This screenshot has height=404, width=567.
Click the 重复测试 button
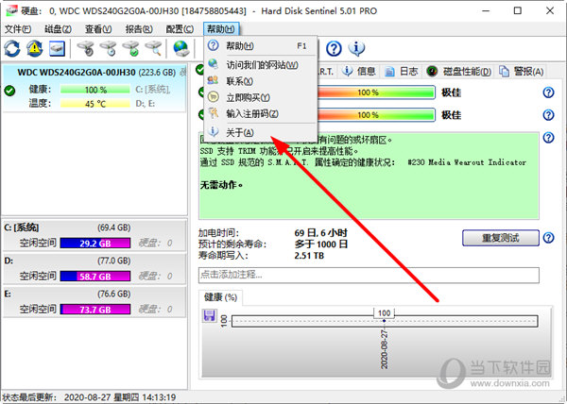[x=501, y=238]
